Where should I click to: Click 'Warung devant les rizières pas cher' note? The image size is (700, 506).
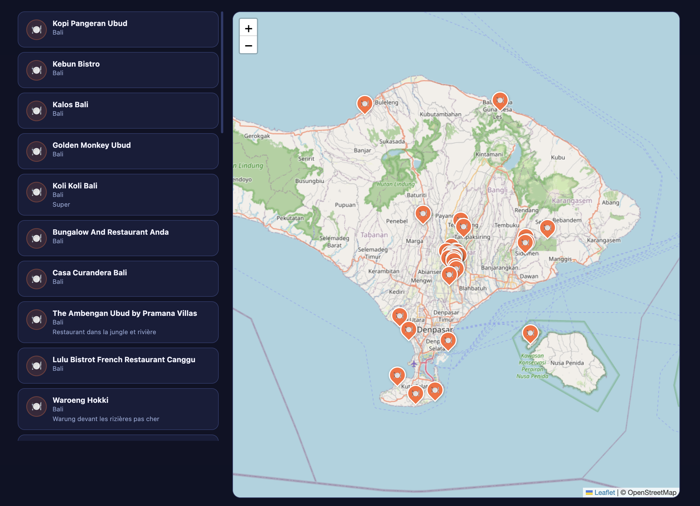(106, 419)
